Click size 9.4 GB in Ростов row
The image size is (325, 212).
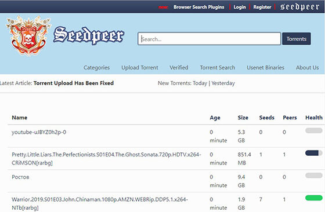tap(241, 181)
